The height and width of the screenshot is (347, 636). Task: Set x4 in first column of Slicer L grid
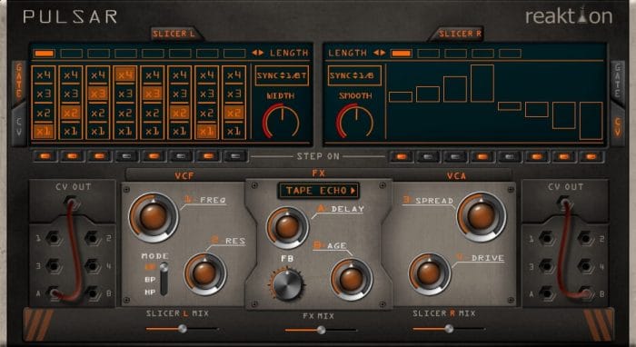(44, 75)
